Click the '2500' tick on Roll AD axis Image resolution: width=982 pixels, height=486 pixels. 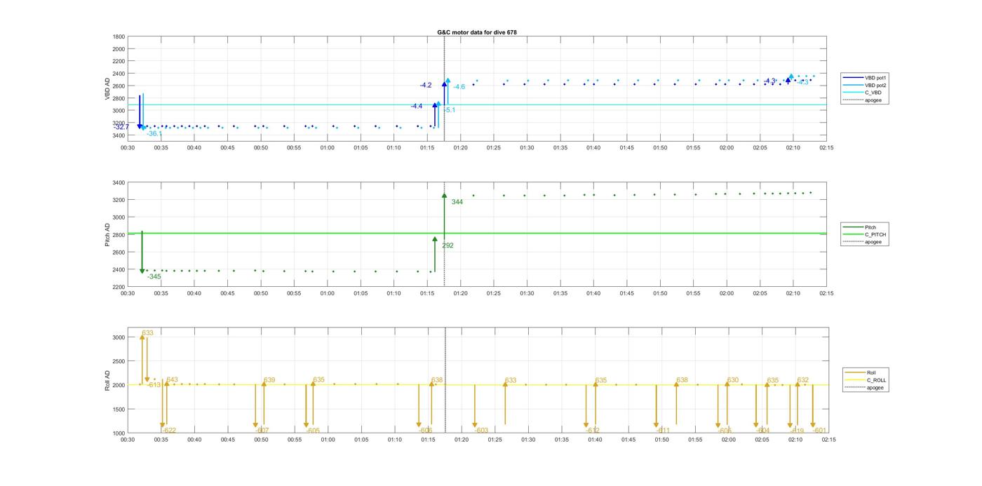[119, 361]
